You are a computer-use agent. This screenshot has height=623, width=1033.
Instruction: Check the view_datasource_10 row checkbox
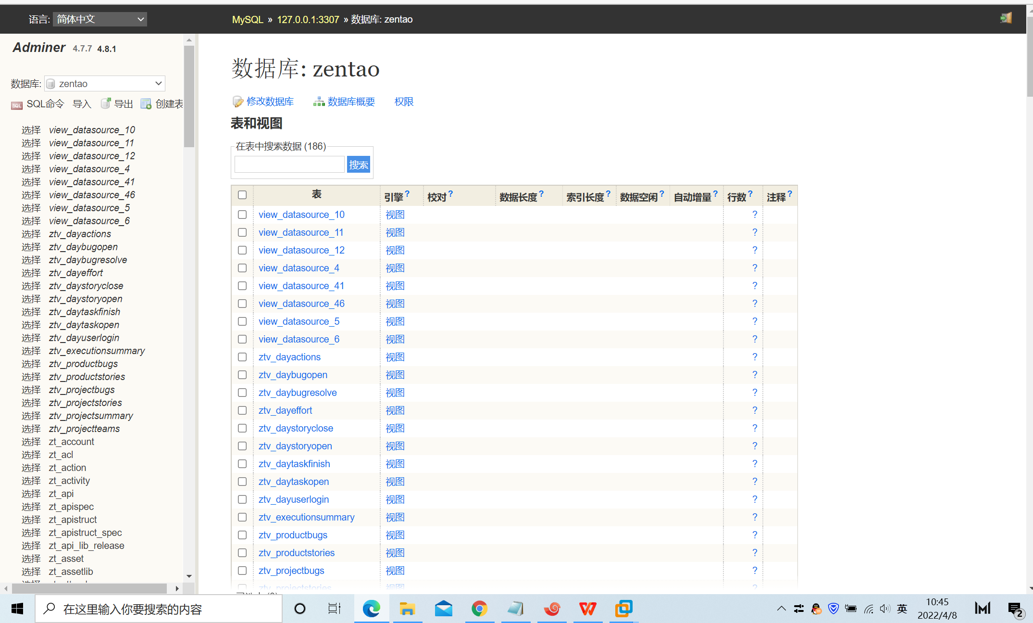242,215
